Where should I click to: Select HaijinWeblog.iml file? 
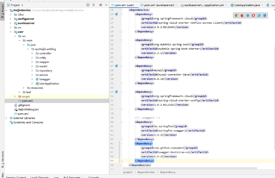coord(28,109)
